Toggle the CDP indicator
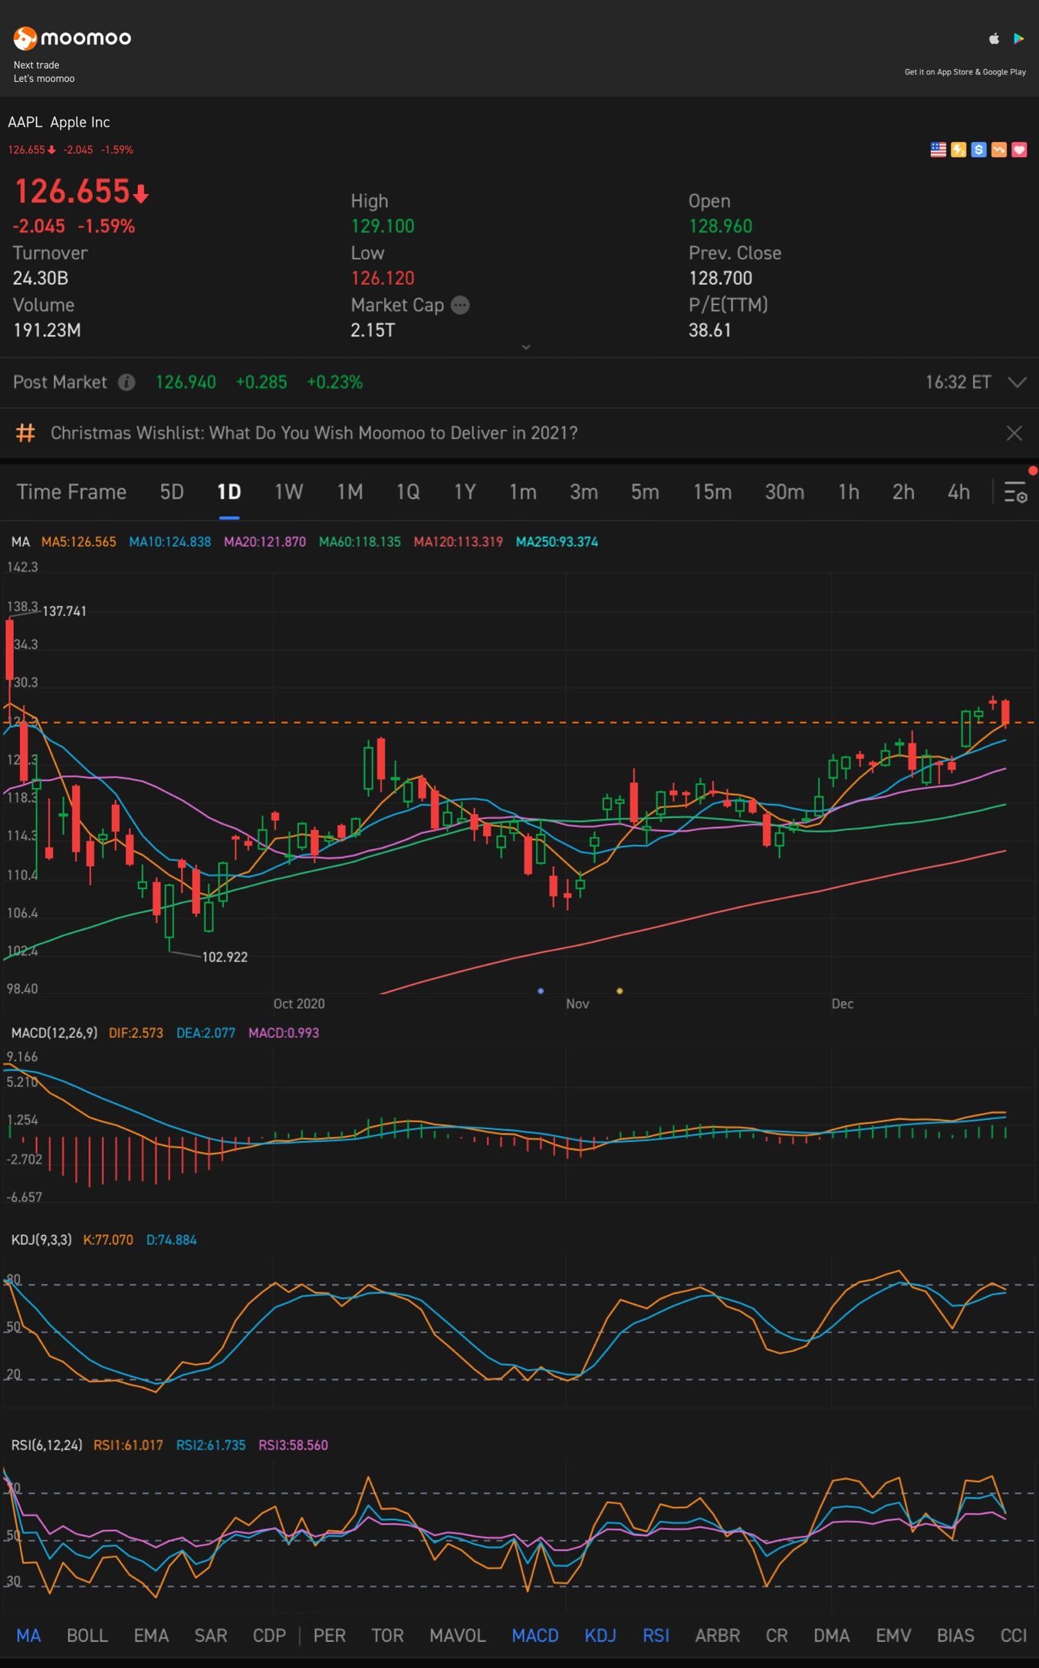 click(269, 1635)
